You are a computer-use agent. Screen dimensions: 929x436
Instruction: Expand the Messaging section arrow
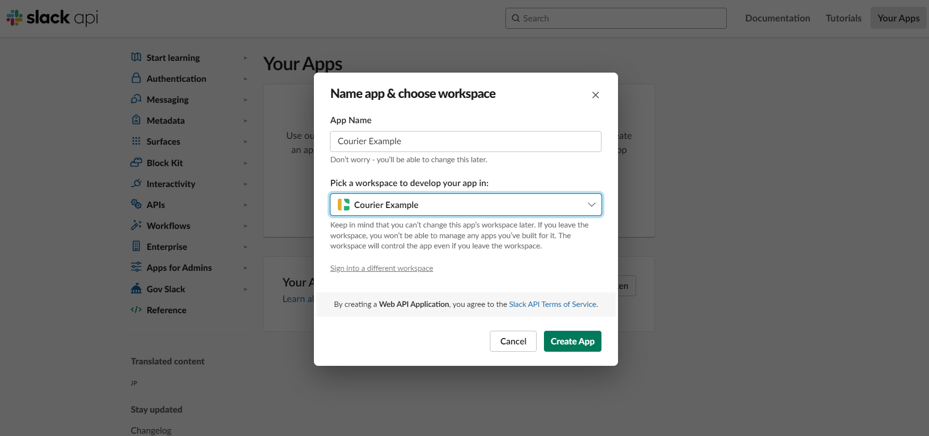pyautogui.click(x=246, y=100)
